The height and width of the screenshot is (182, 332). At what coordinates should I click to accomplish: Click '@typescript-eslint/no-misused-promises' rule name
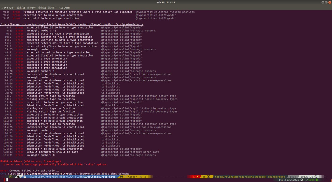tap(165, 12)
